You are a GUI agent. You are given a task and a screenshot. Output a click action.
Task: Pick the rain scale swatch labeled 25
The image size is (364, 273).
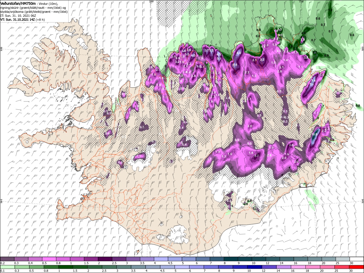[342, 267]
